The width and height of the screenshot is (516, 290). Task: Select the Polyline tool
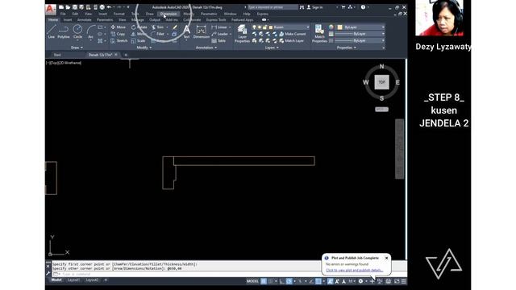64,31
